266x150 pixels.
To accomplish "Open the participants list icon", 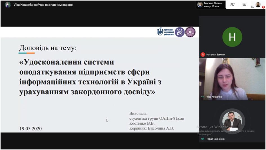I will click(232, 5).
